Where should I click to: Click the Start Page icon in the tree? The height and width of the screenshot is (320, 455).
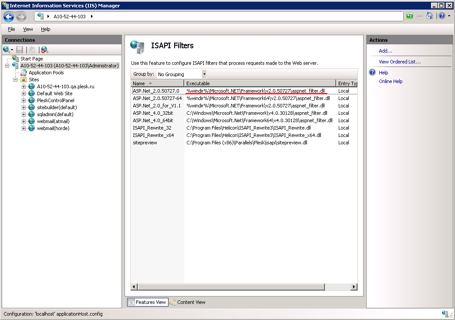tap(15, 59)
